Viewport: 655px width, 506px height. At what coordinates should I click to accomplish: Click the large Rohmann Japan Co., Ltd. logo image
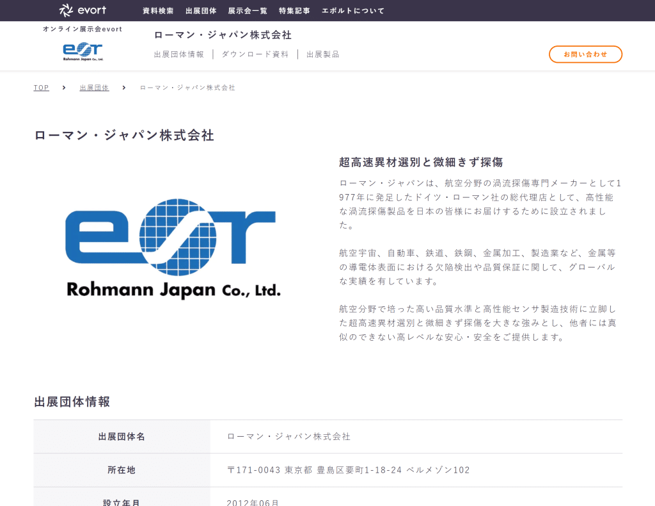point(173,249)
